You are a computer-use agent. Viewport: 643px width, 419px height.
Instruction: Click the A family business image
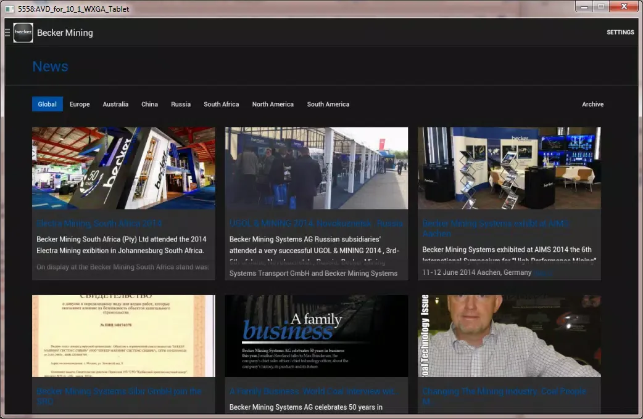[x=316, y=336]
